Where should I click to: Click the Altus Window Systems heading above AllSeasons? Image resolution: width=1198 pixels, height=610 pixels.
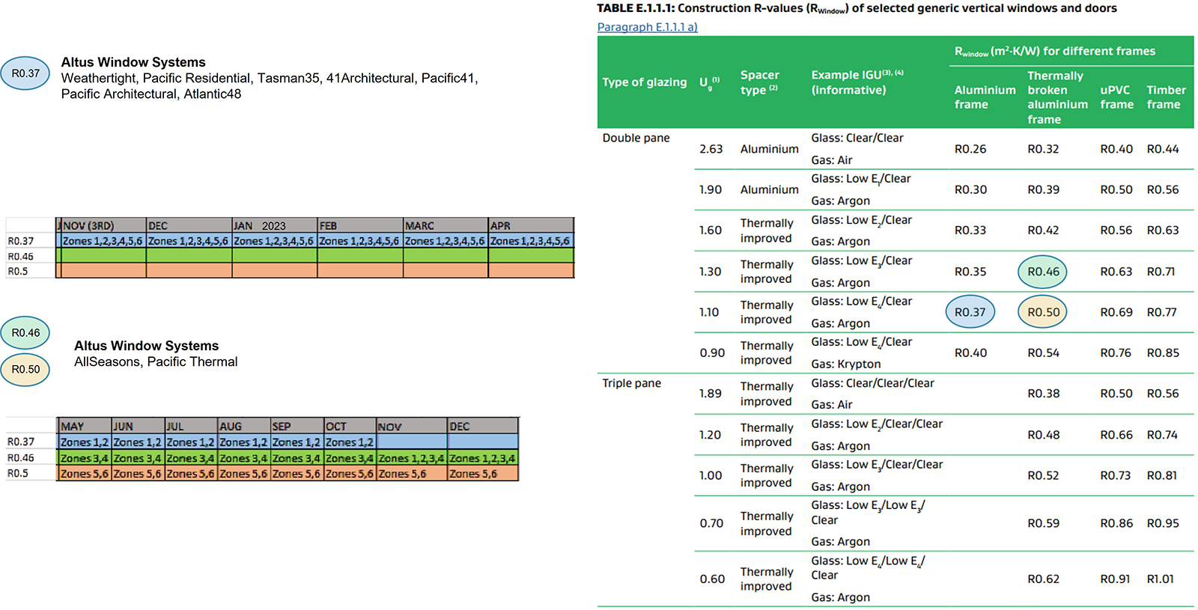pyautogui.click(x=146, y=346)
